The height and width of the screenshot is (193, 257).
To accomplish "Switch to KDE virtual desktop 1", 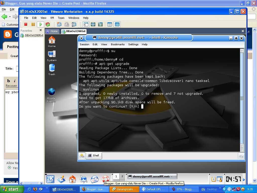I will coord(116,176).
